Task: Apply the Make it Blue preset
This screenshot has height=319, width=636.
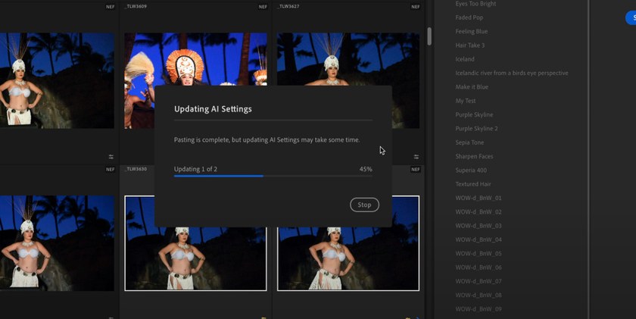Action: tap(472, 87)
